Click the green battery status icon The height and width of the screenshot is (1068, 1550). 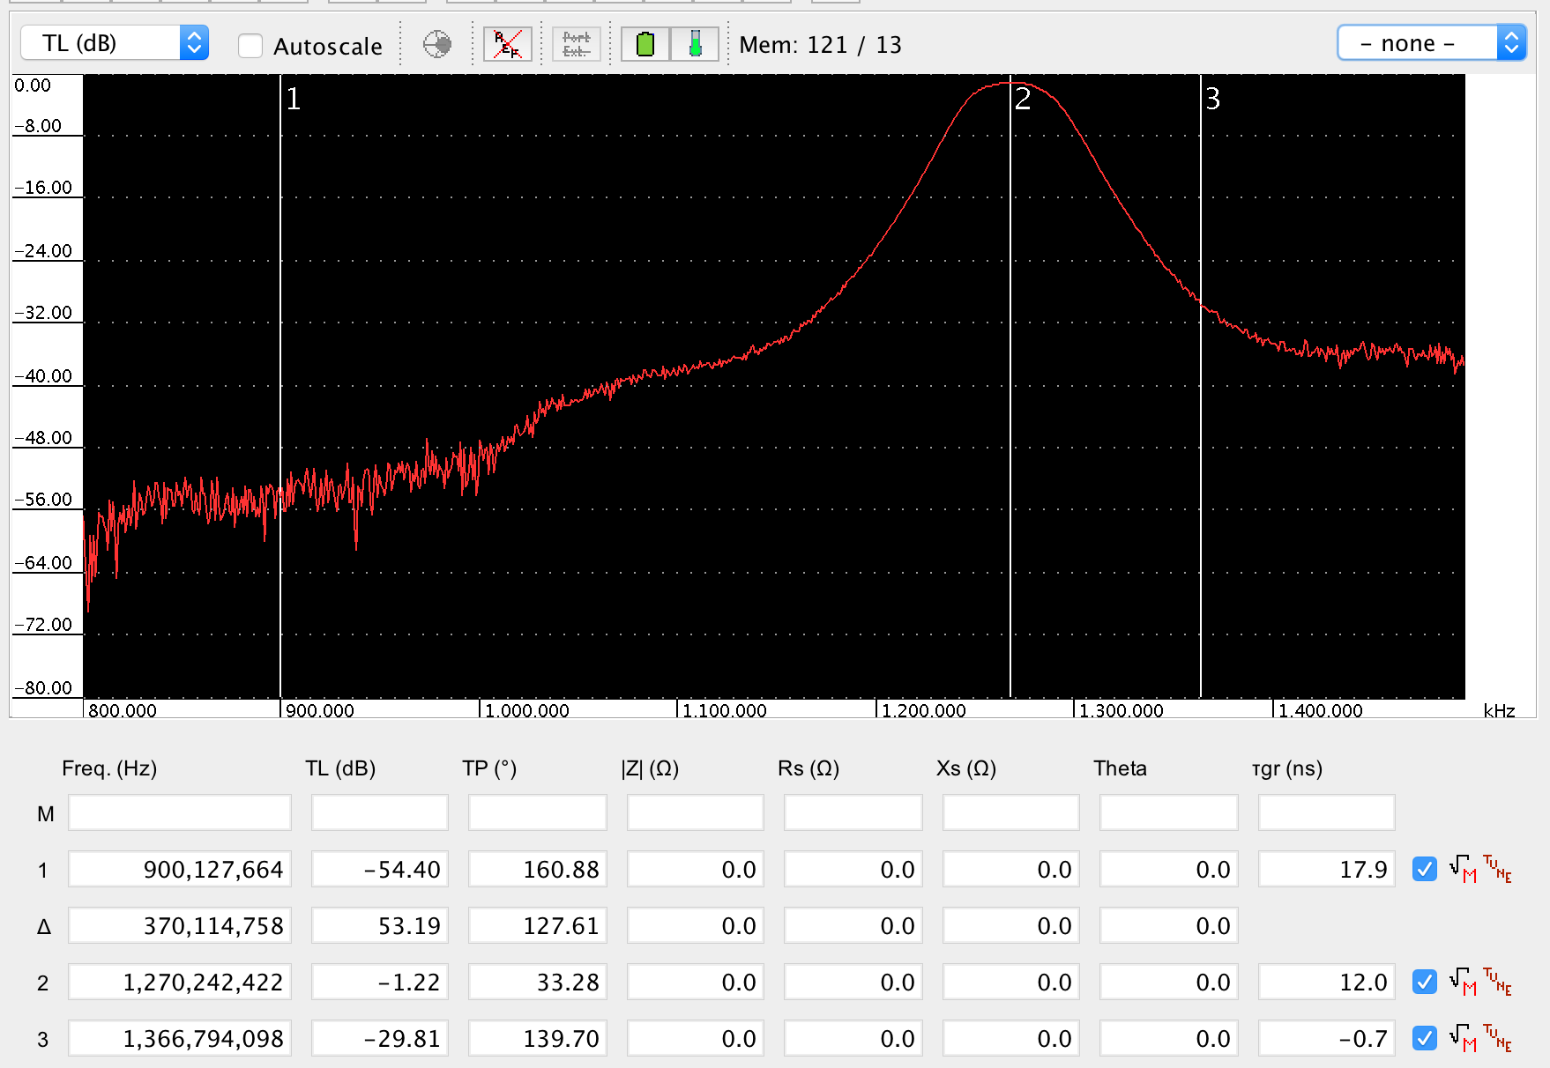[x=645, y=44]
